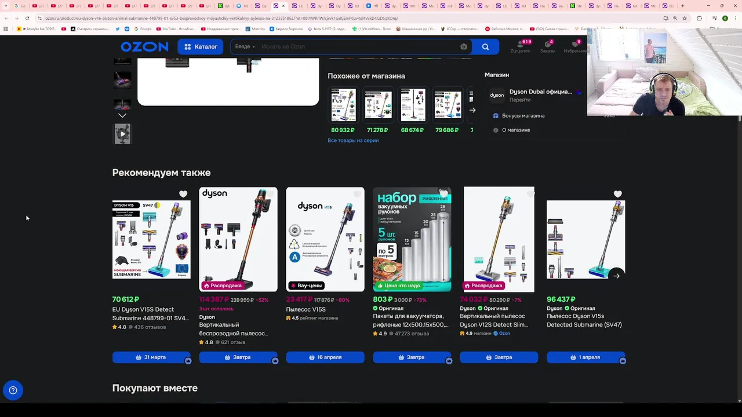Add to cart with 31 марта button

(151, 357)
